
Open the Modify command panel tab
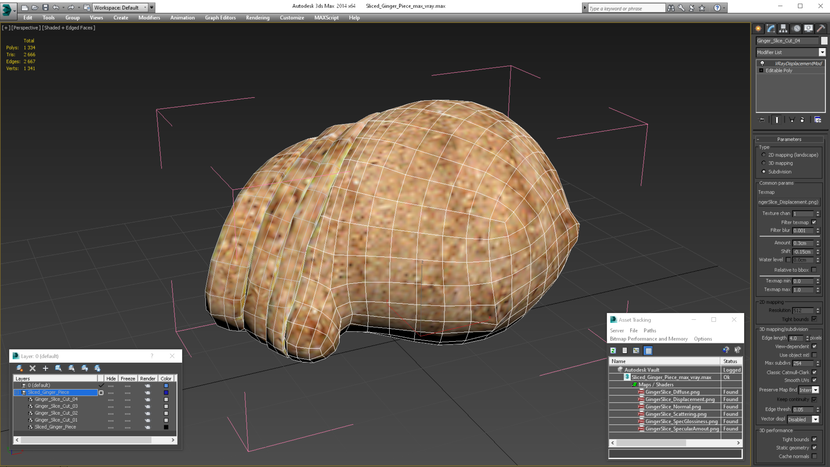pos(771,29)
